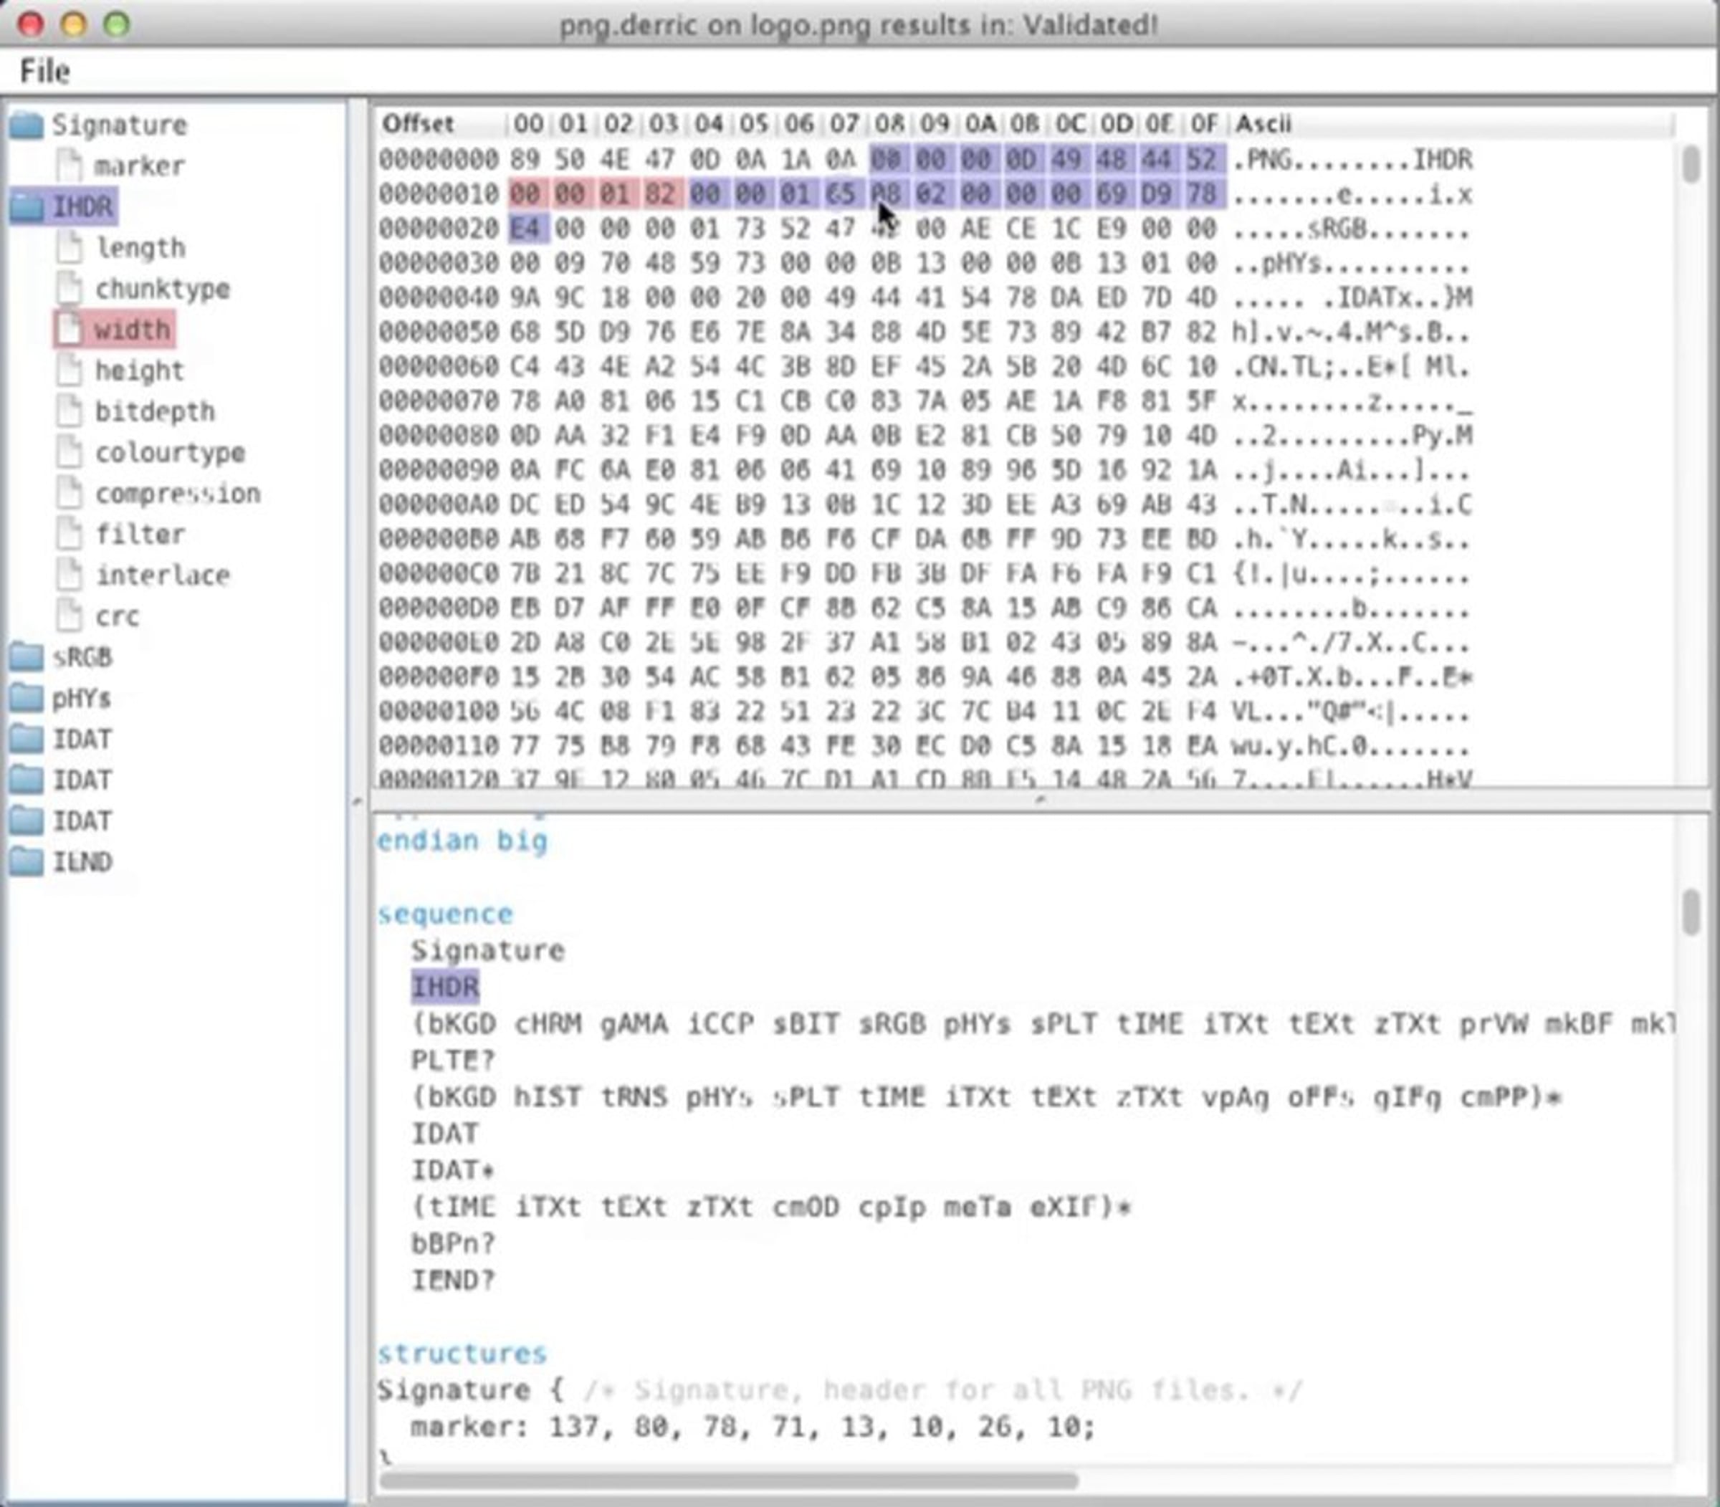Image resolution: width=1720 pixels, height=1507 pixels.
Task: Select the IHDR folder icon
Action: (27, 207)
